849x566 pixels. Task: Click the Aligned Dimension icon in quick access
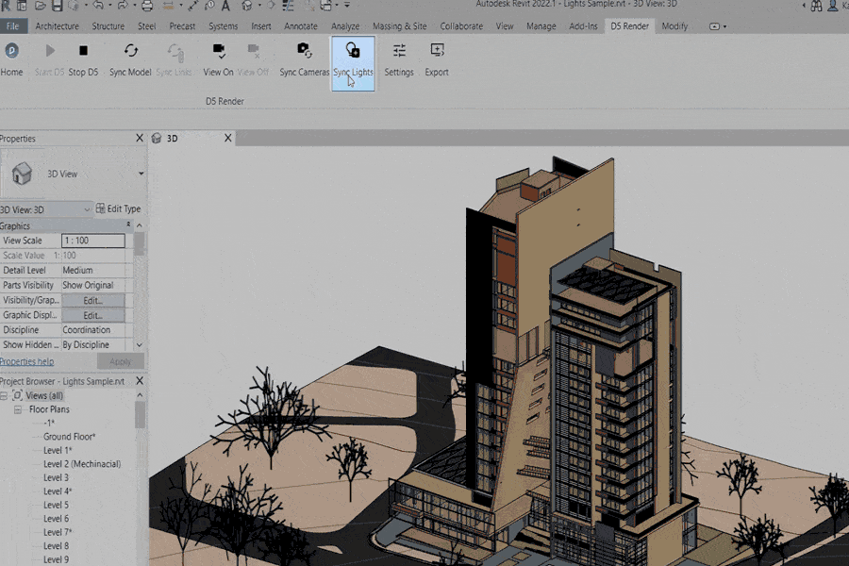point(193,6)
